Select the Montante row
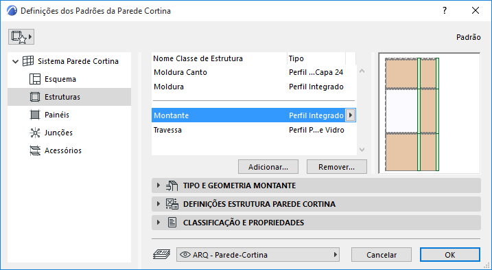The image size is (492, 270). (x=254, y=115)
